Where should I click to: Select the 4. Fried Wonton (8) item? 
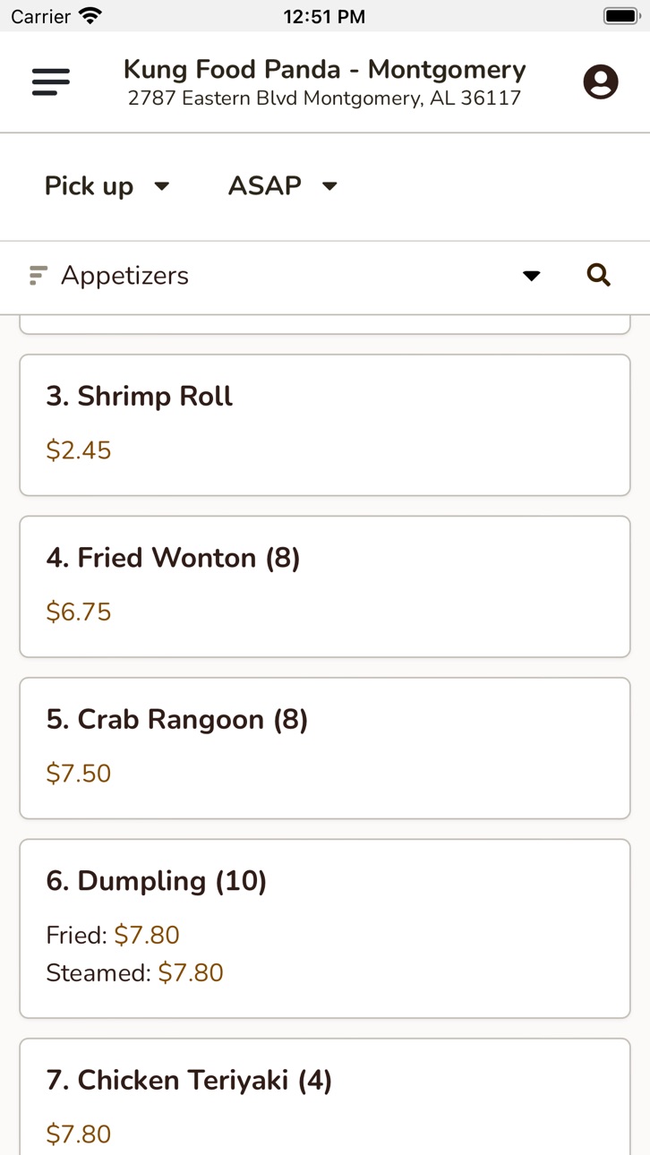tap(325, 586)
